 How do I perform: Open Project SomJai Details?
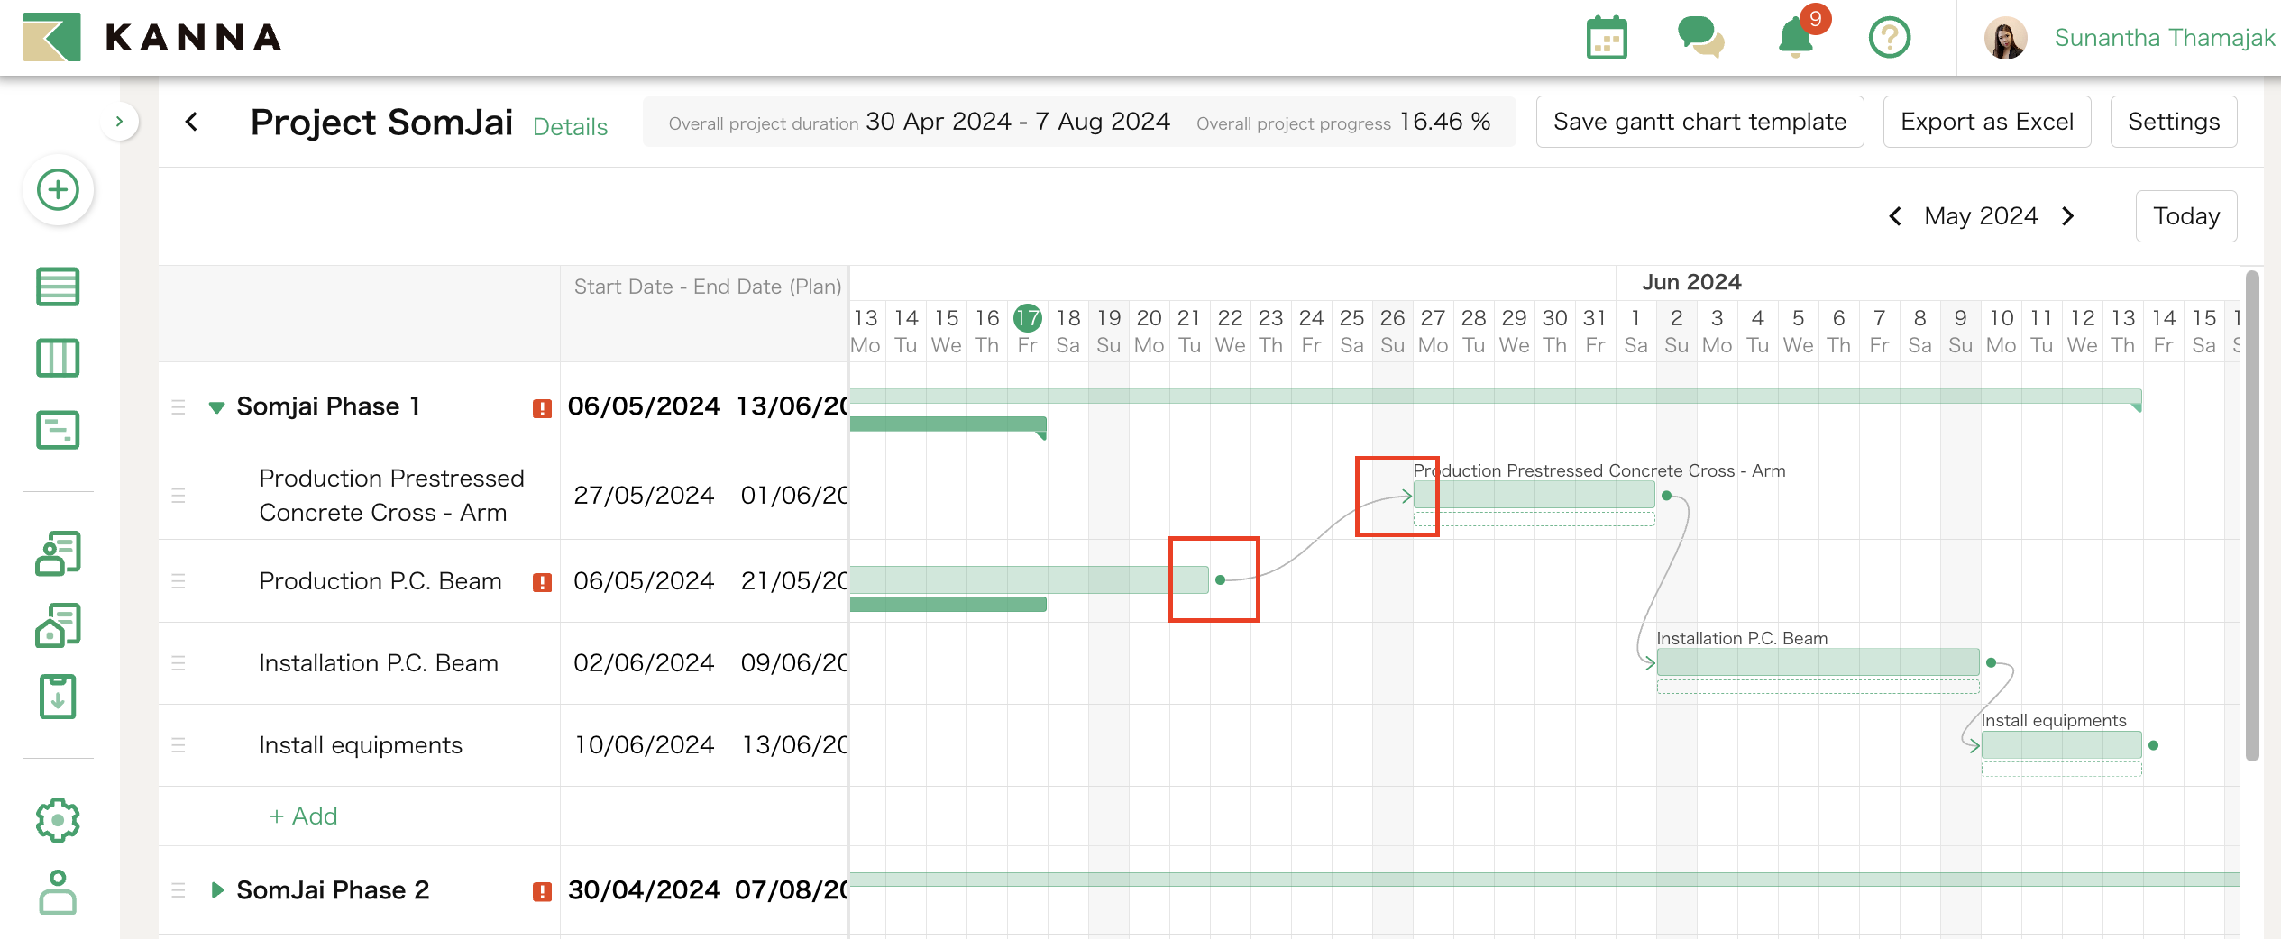pos(570,126)
